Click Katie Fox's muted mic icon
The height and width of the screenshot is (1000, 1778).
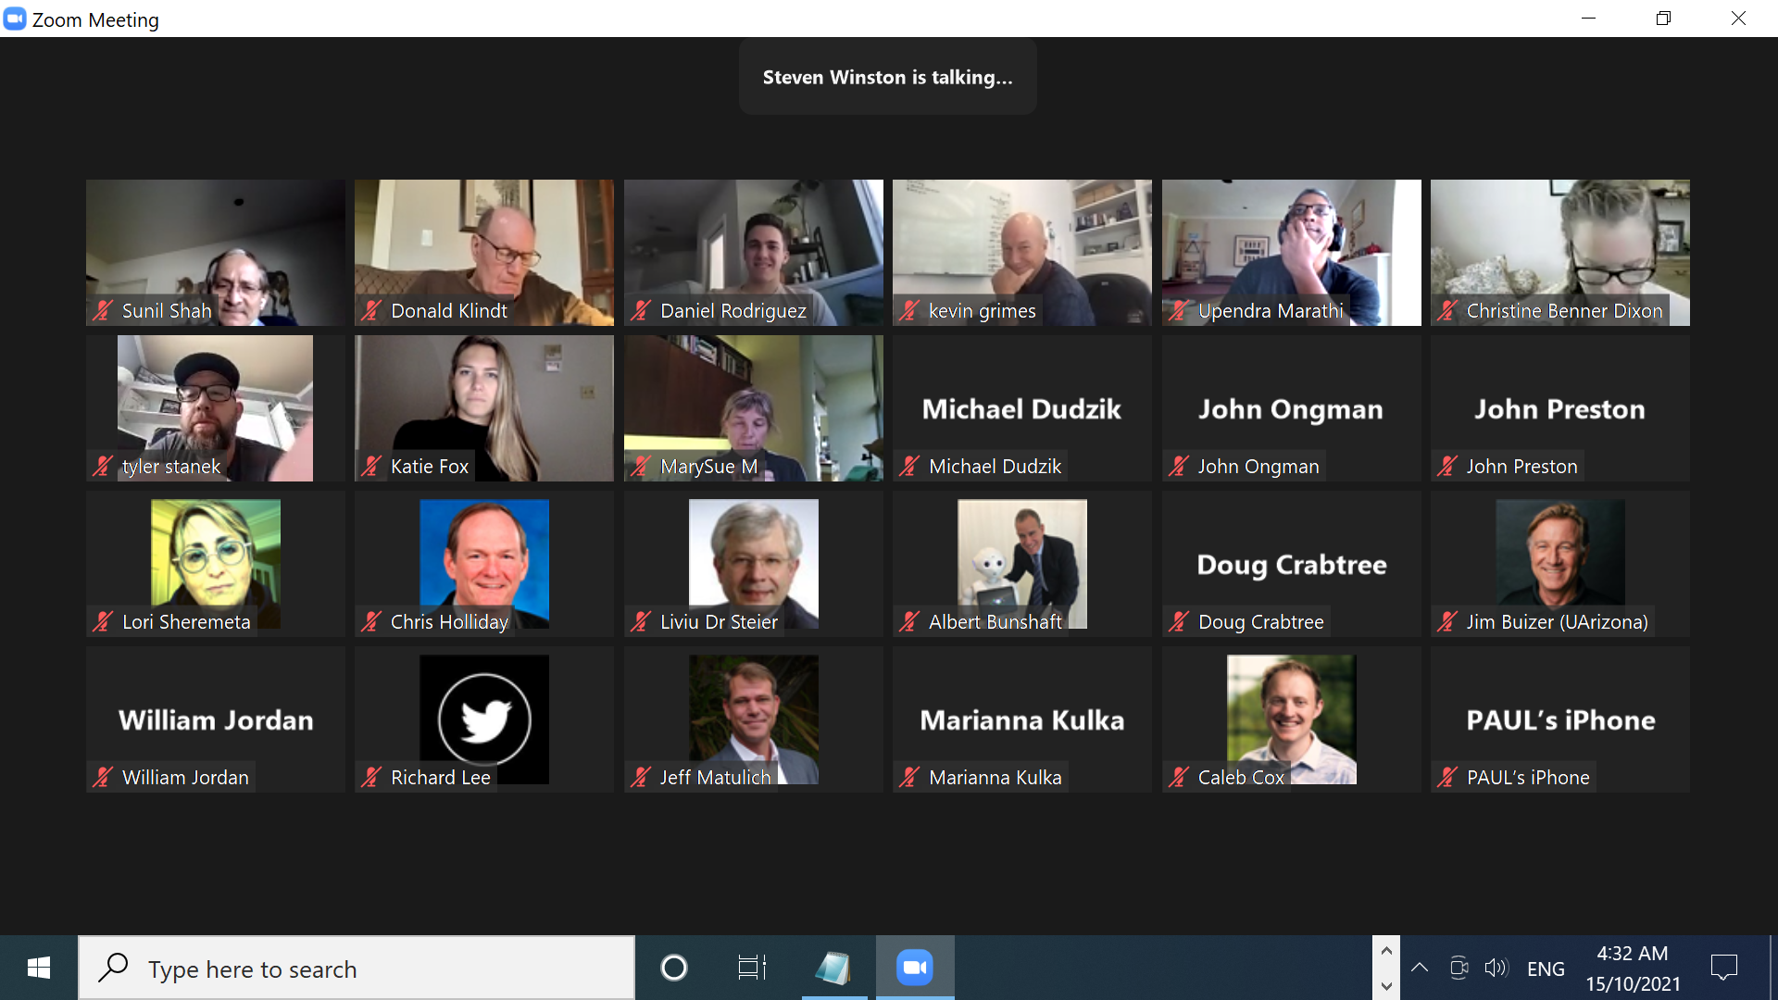pyautogui.click(x=371, y=467)
